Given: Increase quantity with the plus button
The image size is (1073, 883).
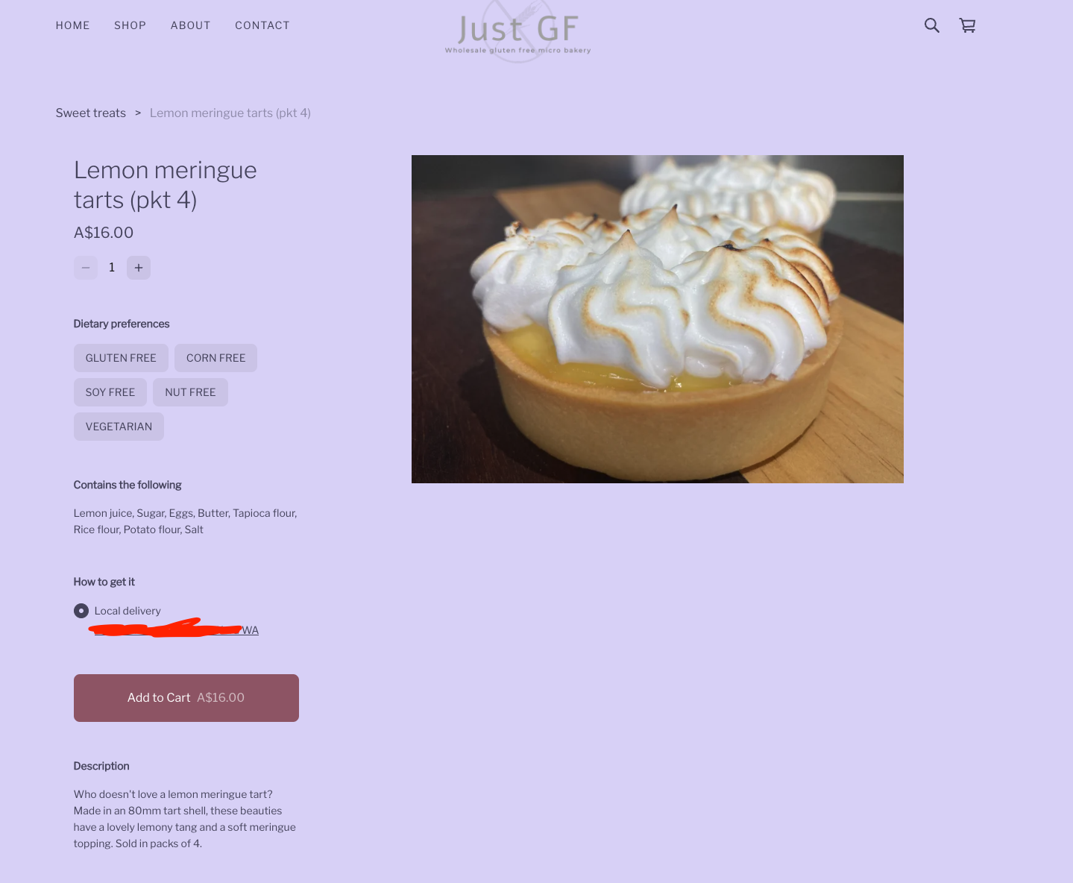Looking at the screenshot, I should pos(139,268).
